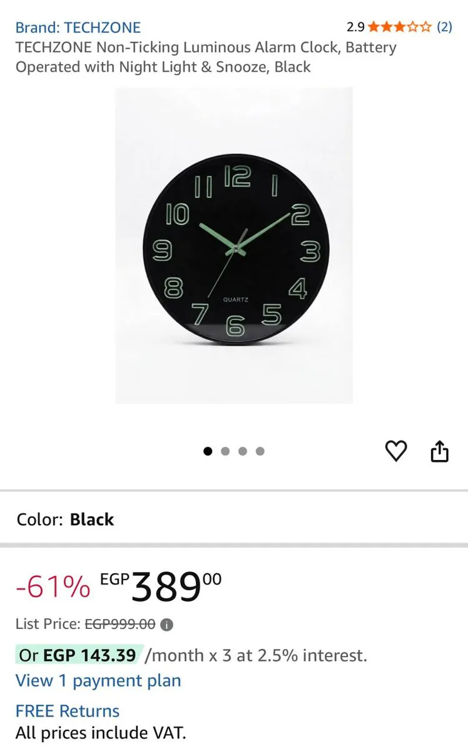The width and height of the screenshot is (468, 751).
Task: Add product to wishlist with heart icon
Action: click(x=395, y=451)
